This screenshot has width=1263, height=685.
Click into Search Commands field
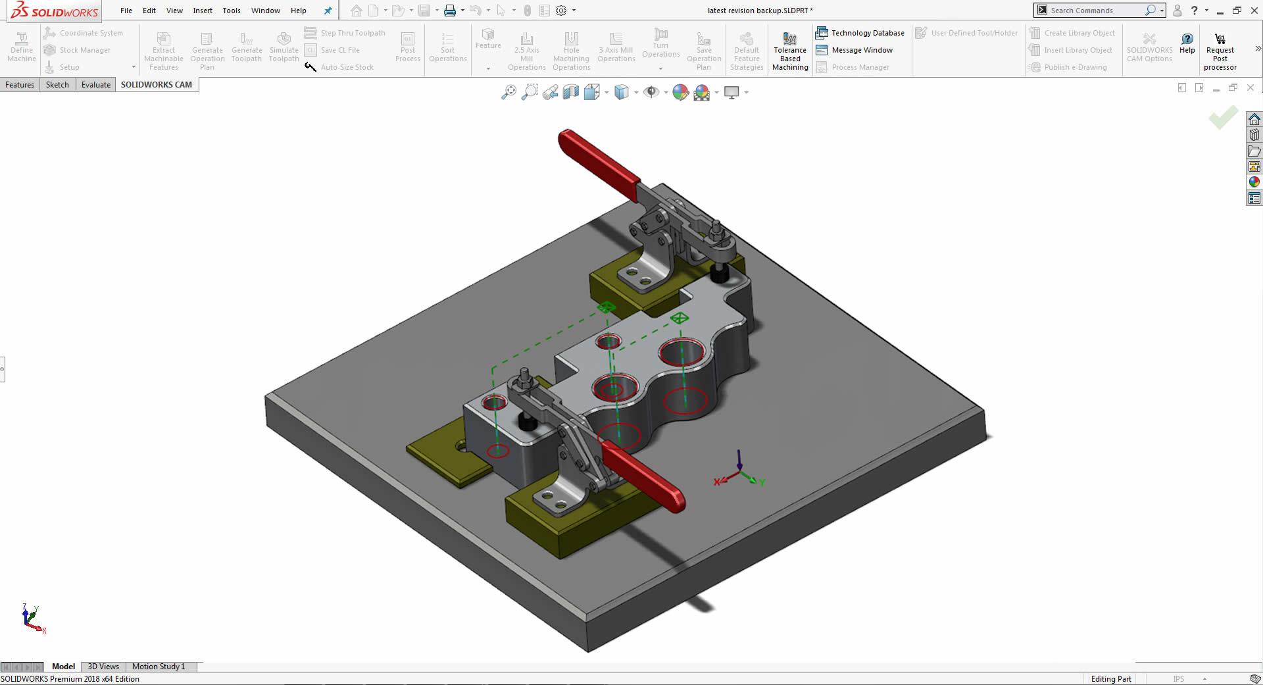(x=1095, y=11)
